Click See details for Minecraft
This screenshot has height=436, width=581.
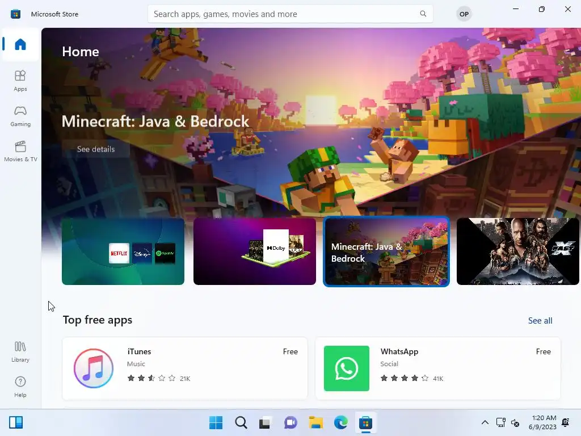tap(95, 149)
